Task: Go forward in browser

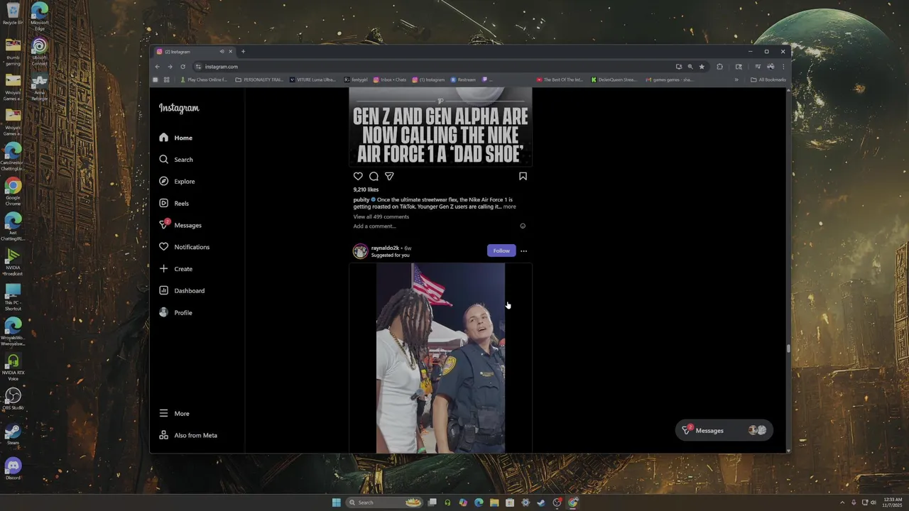Action: click(x=170, y=67)
